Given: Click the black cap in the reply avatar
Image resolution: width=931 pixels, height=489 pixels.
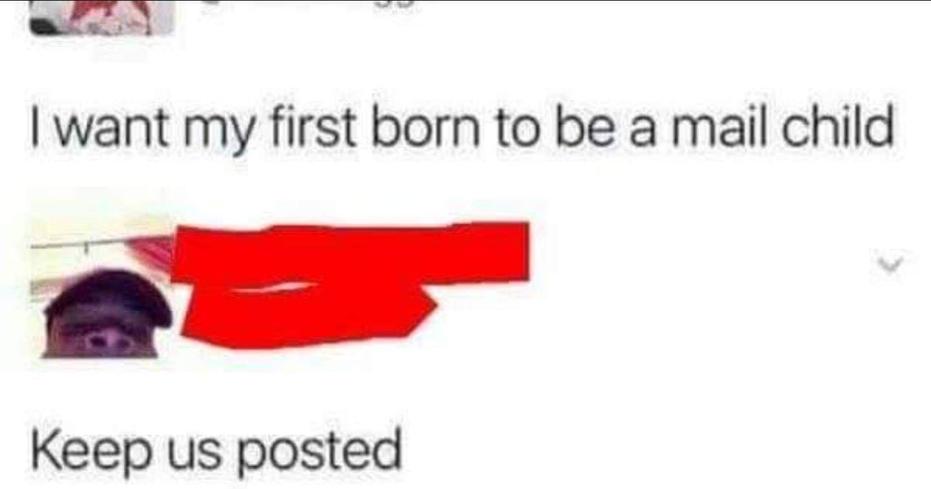Looking at the screenshot, I should point(109,297).
